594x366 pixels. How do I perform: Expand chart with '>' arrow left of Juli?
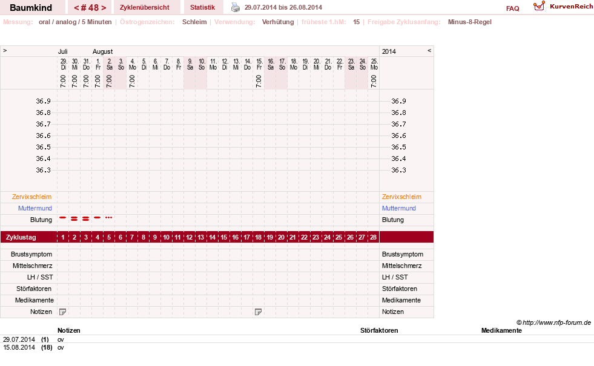(x=5, y=50)
